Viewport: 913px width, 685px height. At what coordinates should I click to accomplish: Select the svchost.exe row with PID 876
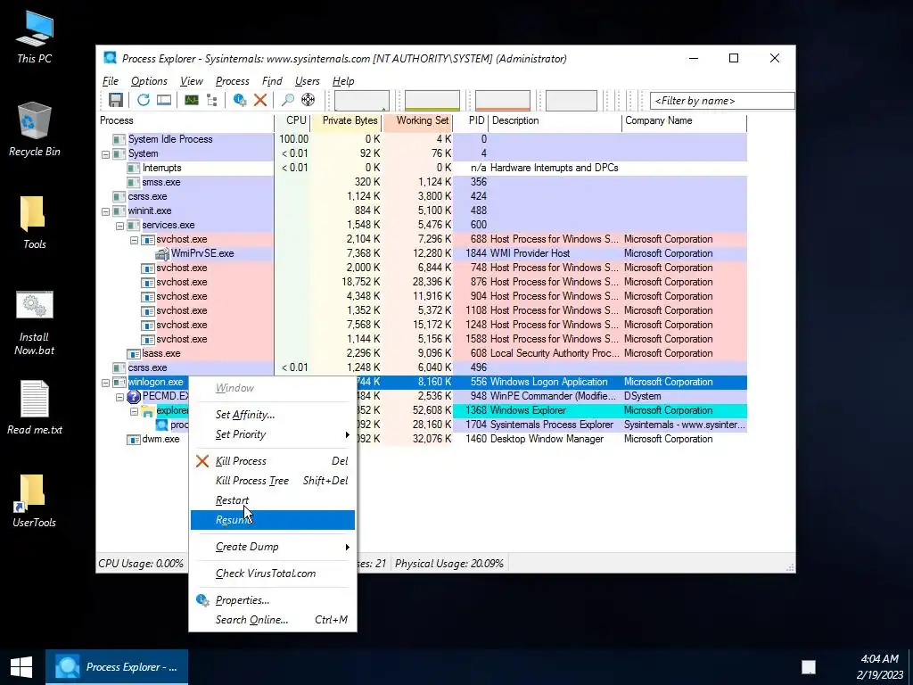(x=423, y=282)
